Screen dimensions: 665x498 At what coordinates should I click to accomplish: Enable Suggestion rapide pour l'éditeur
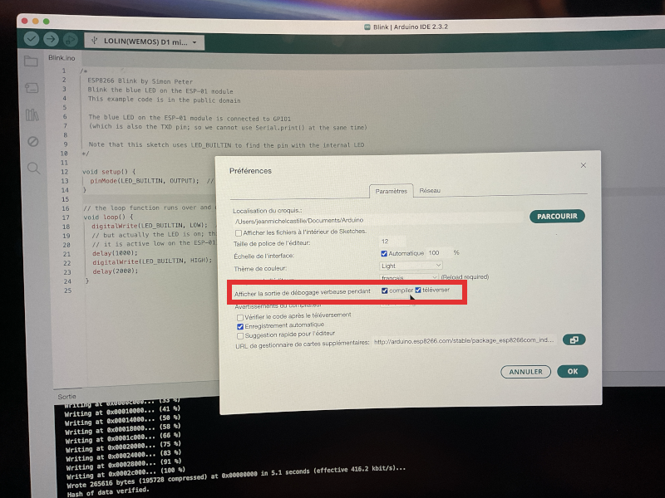240,336
